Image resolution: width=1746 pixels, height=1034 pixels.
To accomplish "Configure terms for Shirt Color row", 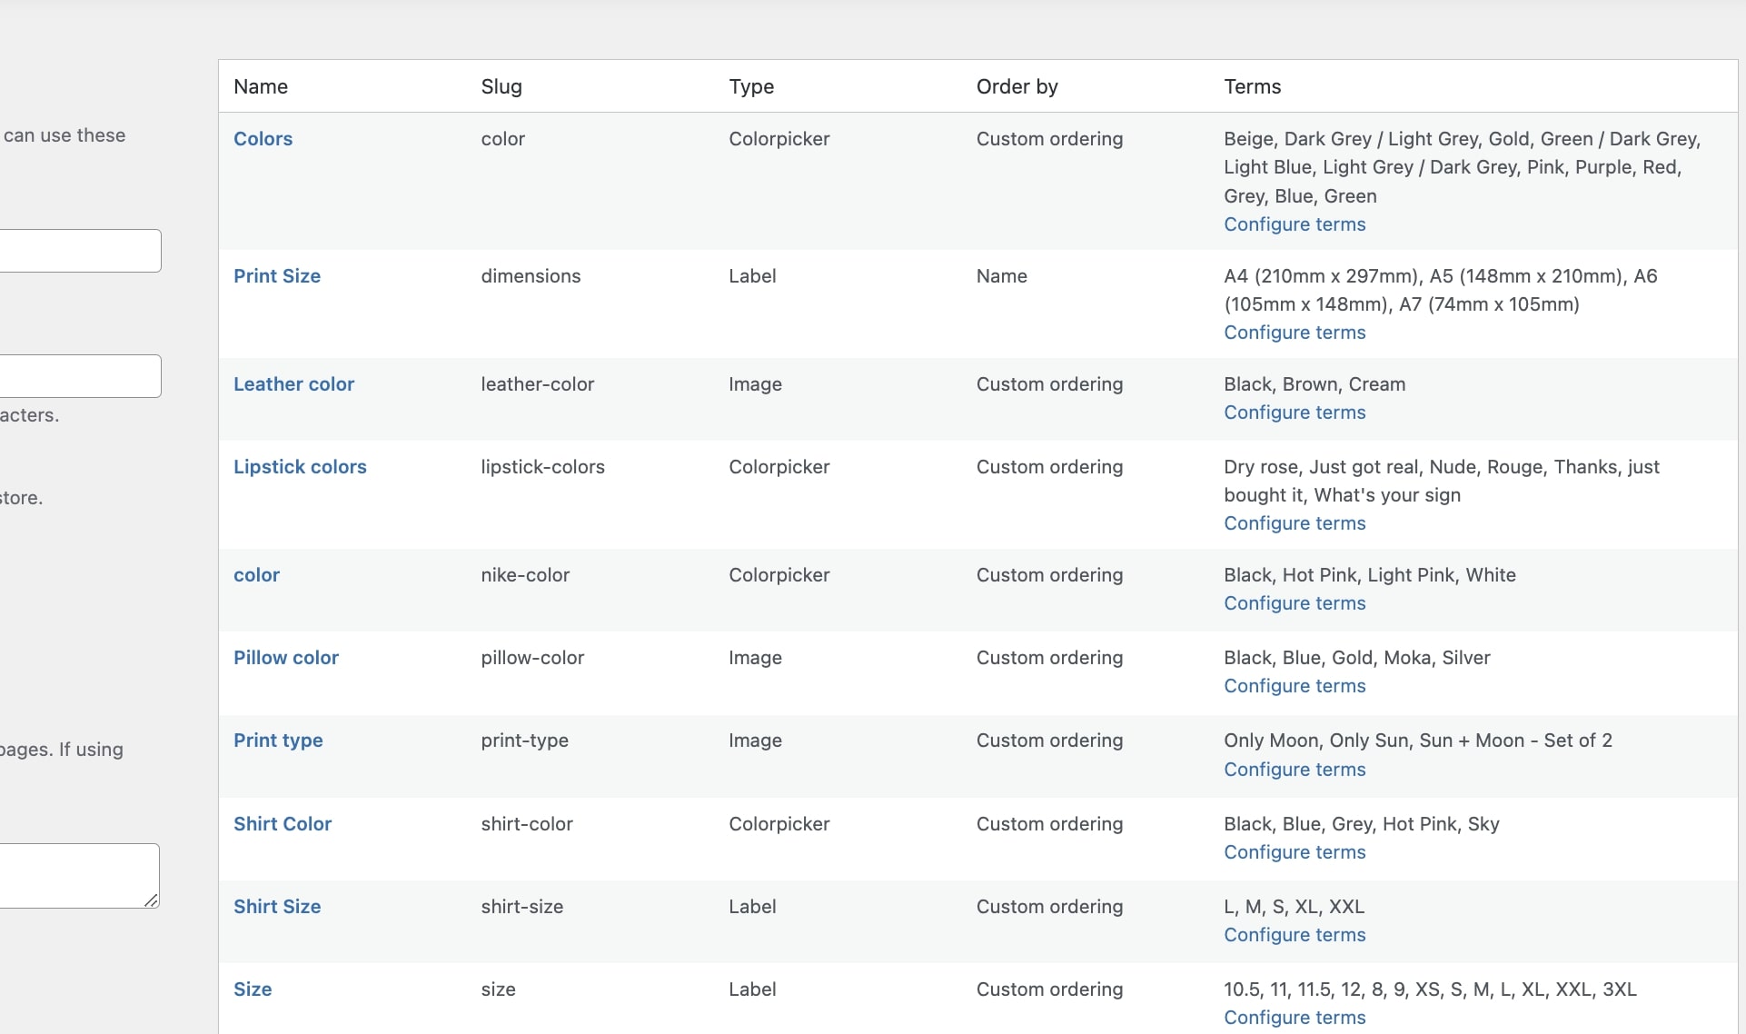I will [1295, 852].
